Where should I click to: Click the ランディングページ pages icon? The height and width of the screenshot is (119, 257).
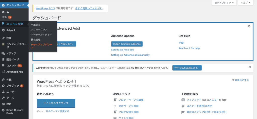pos(3,44)
